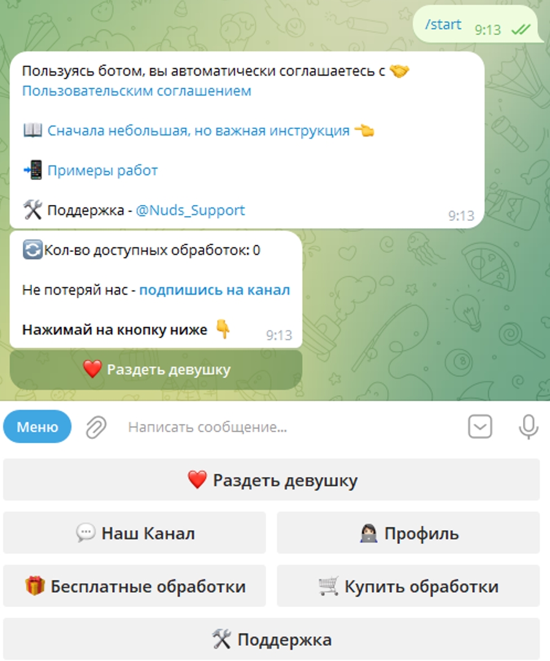The image size is (550, 661).
Task: Open the @Nuds_Support mention link
Action: click(x=190, y=210)
